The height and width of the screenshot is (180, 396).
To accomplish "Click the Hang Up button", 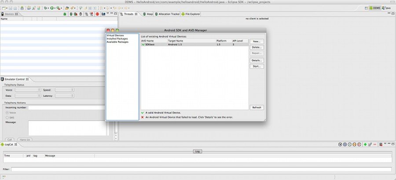I will pos(25,140).
